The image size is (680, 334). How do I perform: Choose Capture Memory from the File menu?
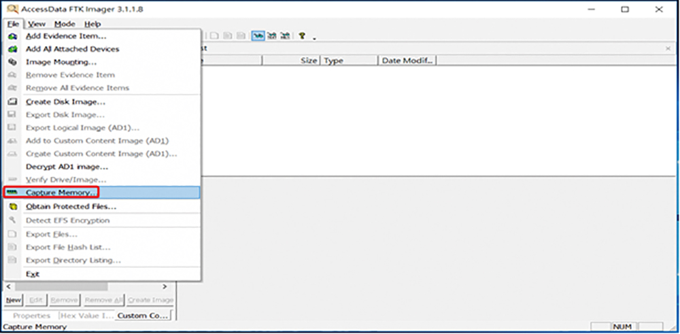tap(102, 192)
